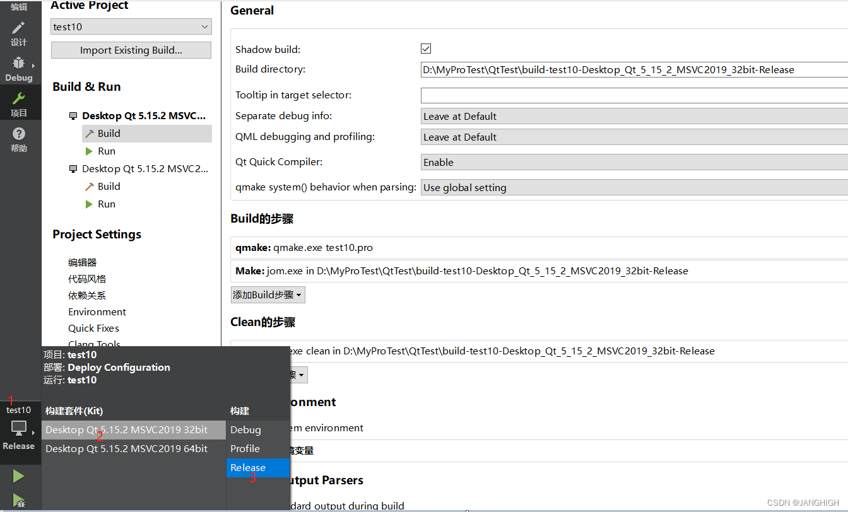Open Quick Fixes project setting
848x512 pixels.
click(93, 328)
